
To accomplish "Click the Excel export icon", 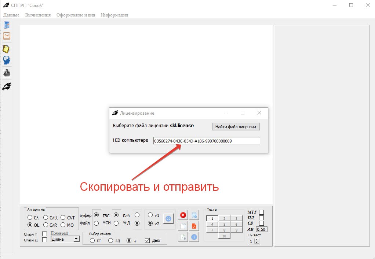I will [x=183, y=237].
